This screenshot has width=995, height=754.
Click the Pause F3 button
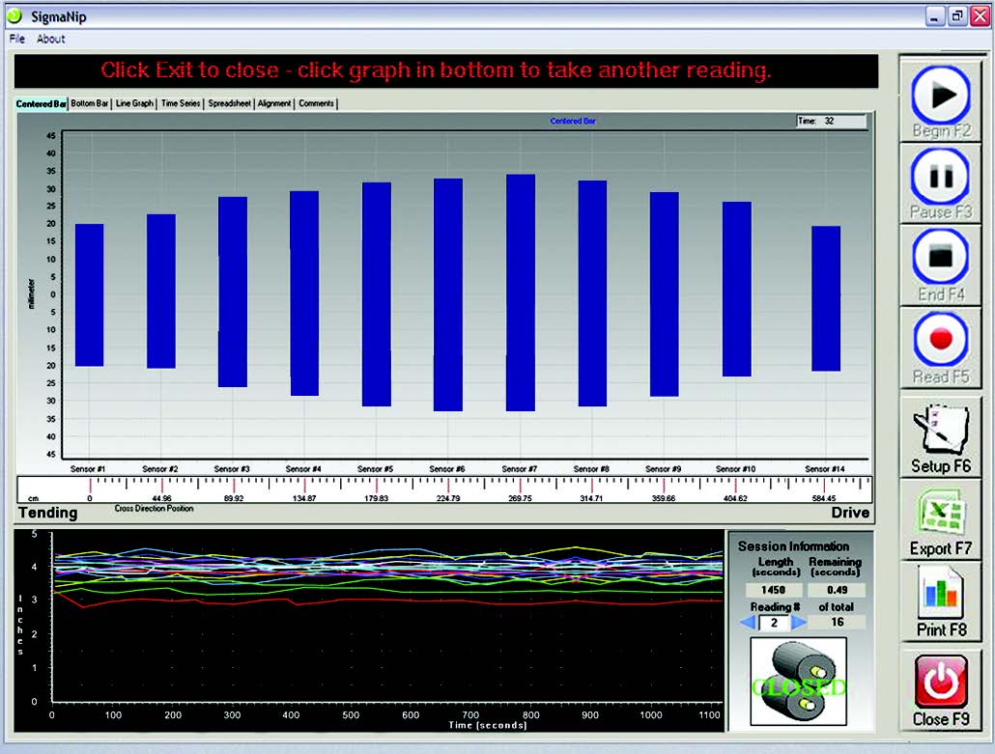[x=942, y=177]
